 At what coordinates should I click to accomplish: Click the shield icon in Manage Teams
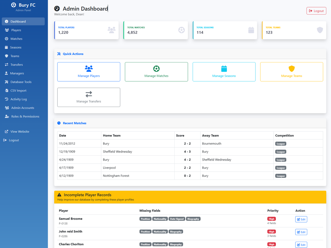coord(292,68)
